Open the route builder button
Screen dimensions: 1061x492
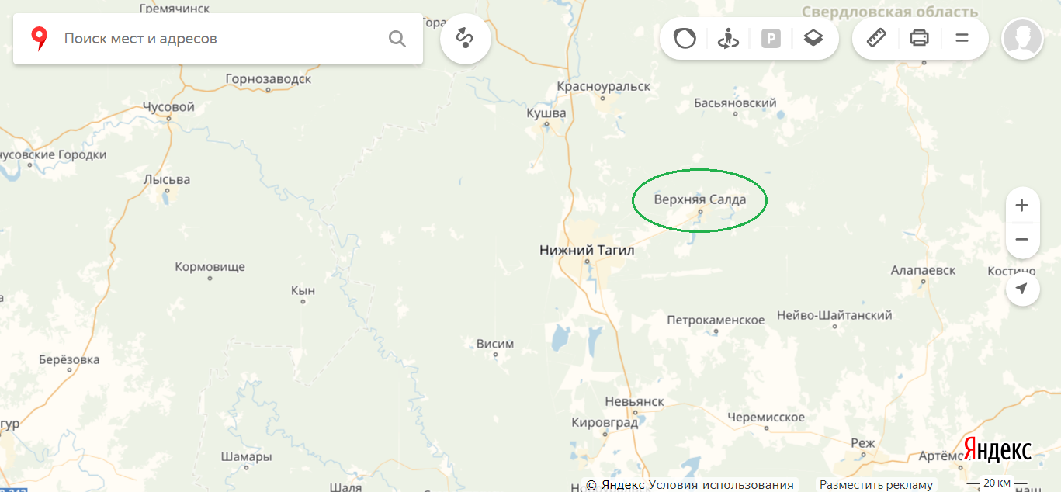tap(466, 38)
